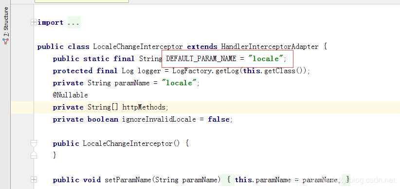Expand the setParamName method fold

click(34, 180)
